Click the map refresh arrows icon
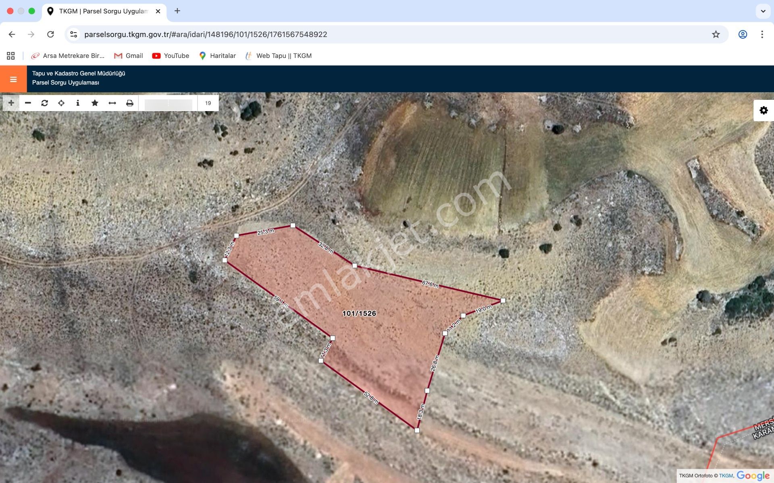774x483 pixels. coord(45,103)
